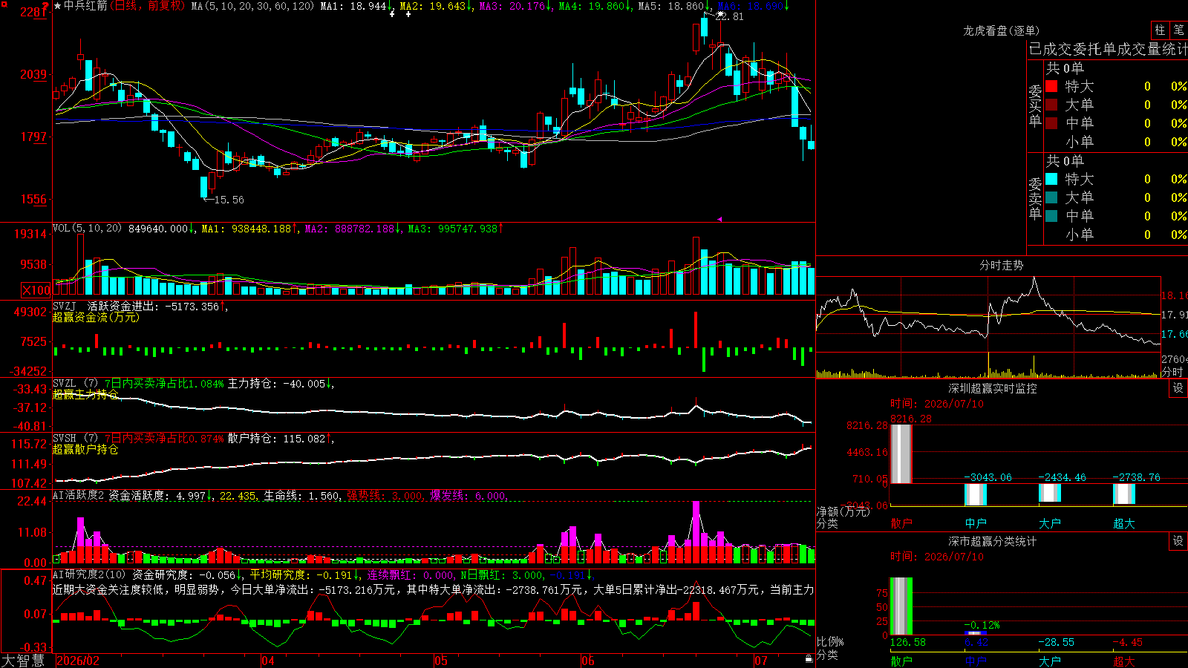Click the ×100 volume unit box
1188x668 pixels.
pos(36,290)
